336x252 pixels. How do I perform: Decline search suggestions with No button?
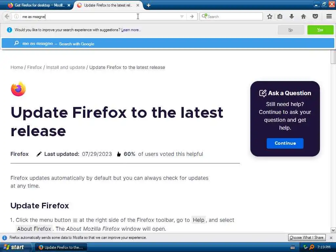coord(291,30)
